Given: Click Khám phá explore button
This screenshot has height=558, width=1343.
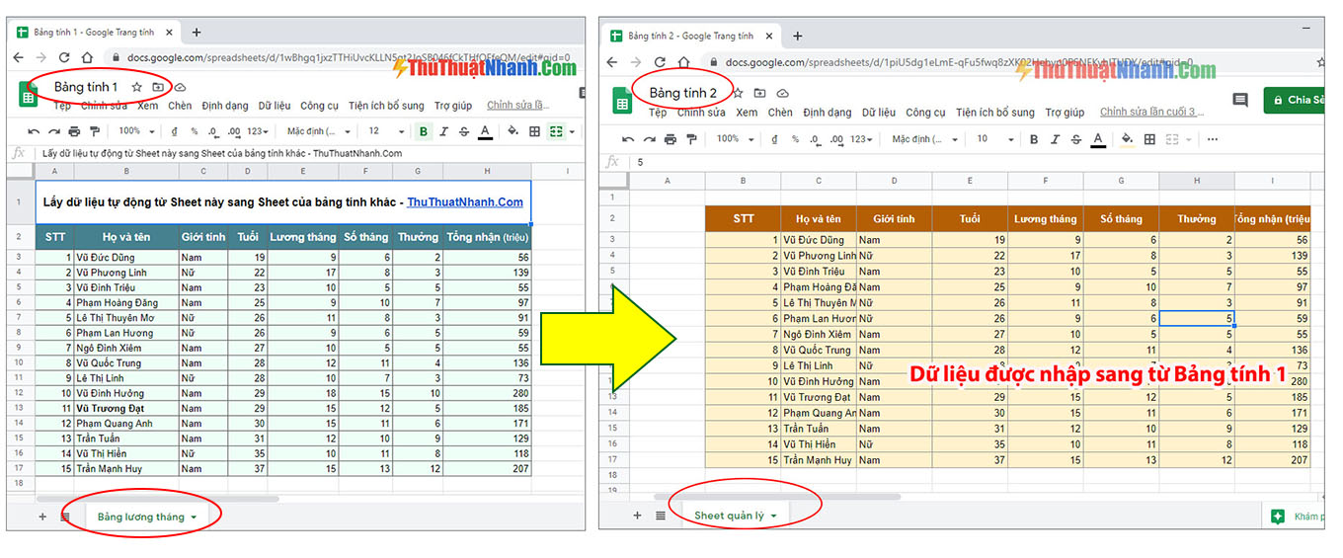Looking at the screenshot, I should pos(1296,517).
